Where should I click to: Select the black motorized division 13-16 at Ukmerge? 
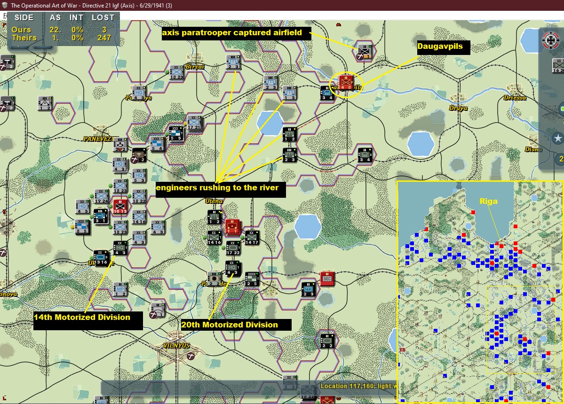click(x=101, y=257)
